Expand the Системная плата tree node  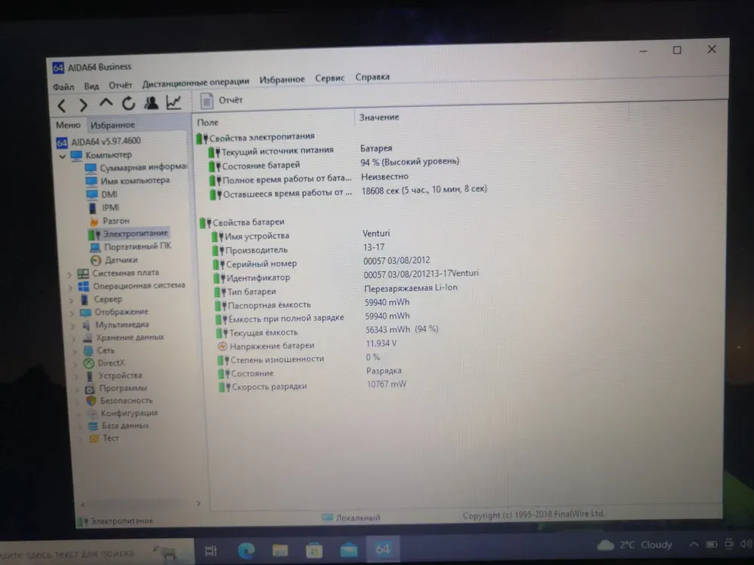click(x=69, y=273)
